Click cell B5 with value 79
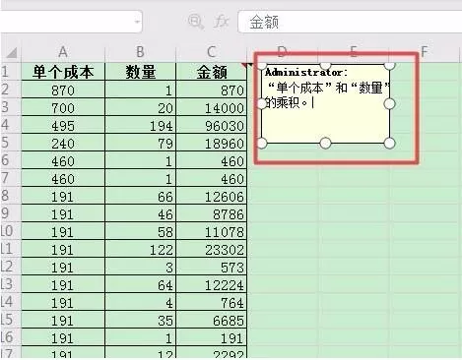462x360 pixels. tap(141, 143)
